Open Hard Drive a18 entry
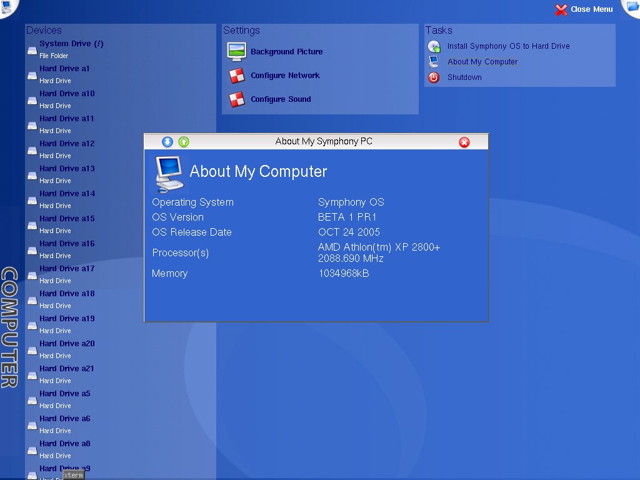 [x=67, y=294]
